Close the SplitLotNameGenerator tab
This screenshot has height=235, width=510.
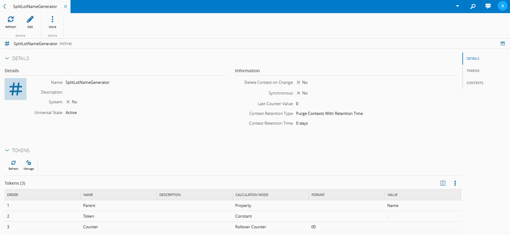[x=65, y=6]
